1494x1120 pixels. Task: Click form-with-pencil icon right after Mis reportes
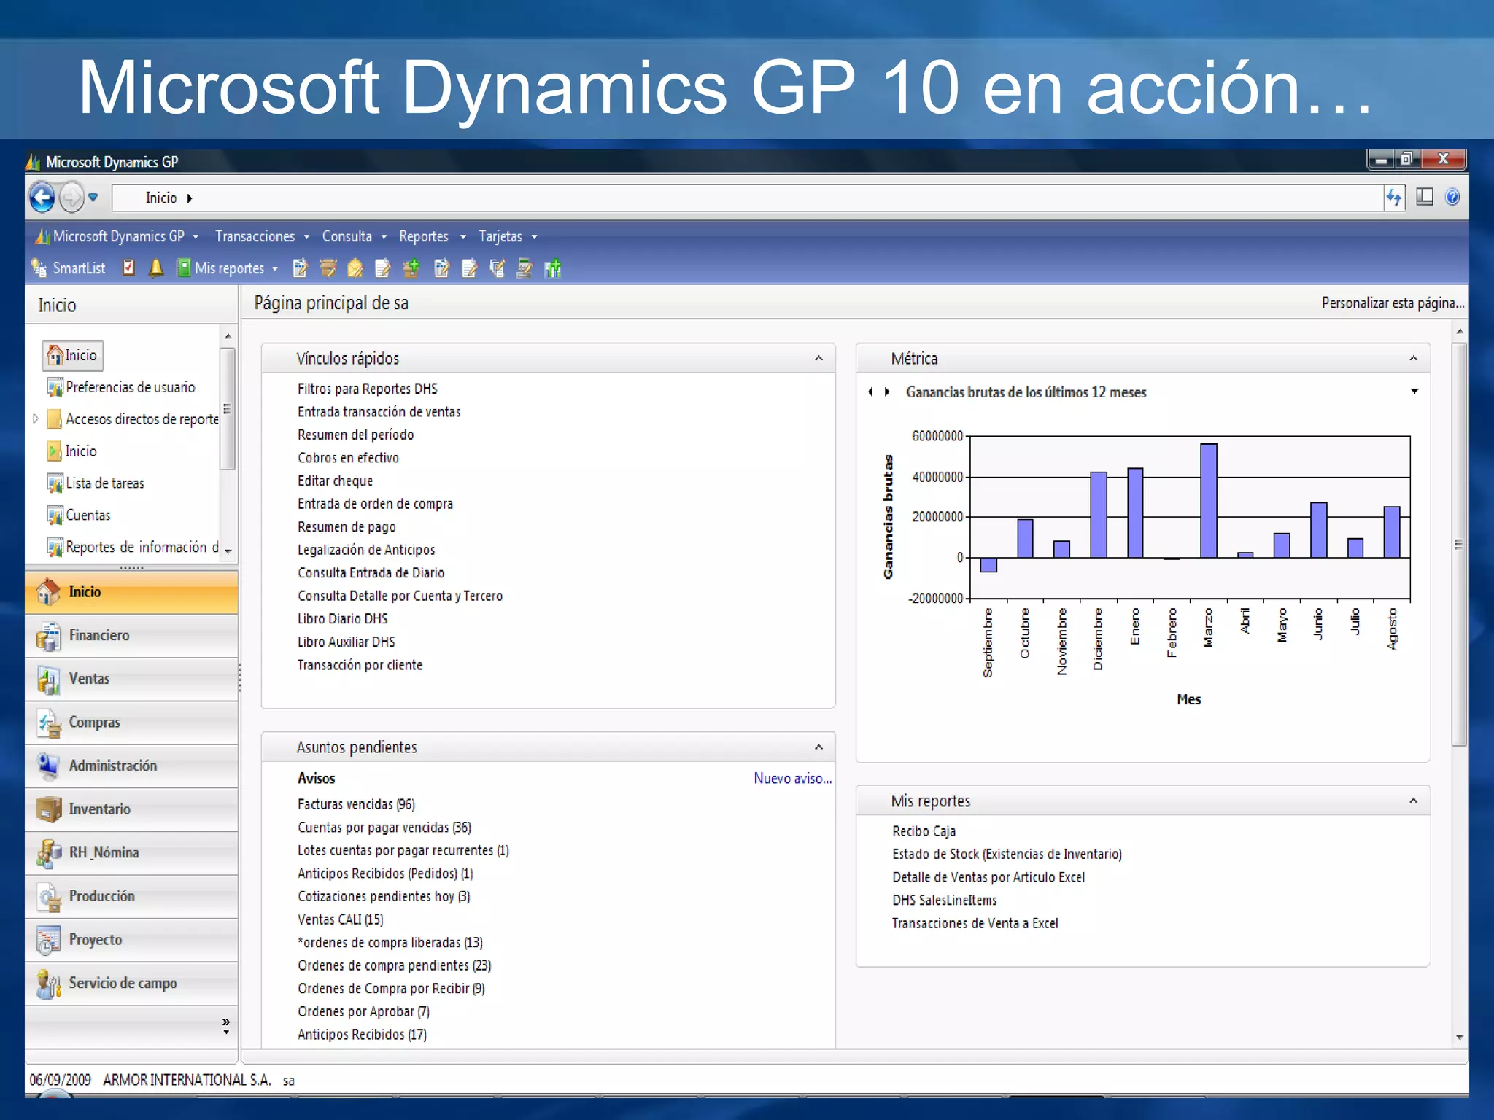click(x=300, y=268)
